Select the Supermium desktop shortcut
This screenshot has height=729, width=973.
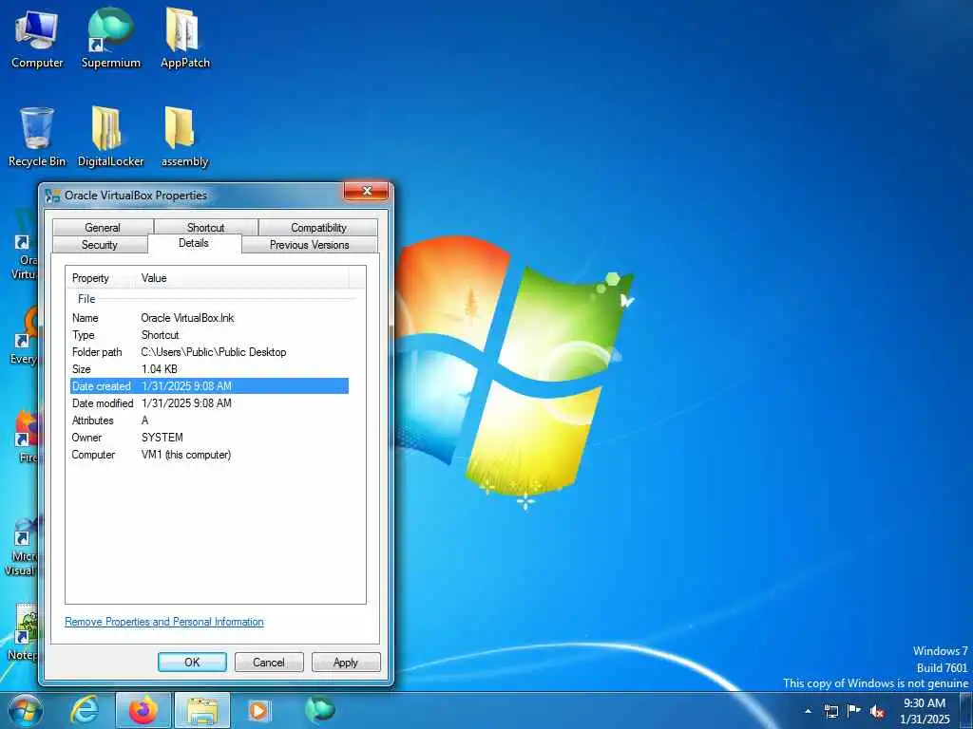110,38
